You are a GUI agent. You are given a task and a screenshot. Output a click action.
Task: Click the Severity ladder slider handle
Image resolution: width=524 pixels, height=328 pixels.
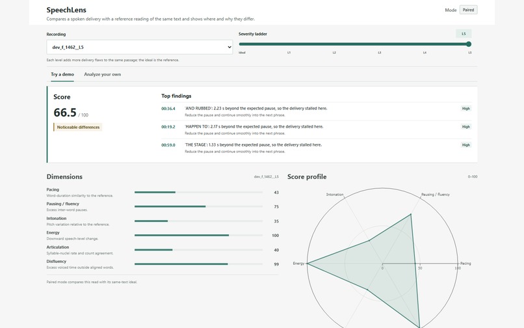click(x=469, y=44)
